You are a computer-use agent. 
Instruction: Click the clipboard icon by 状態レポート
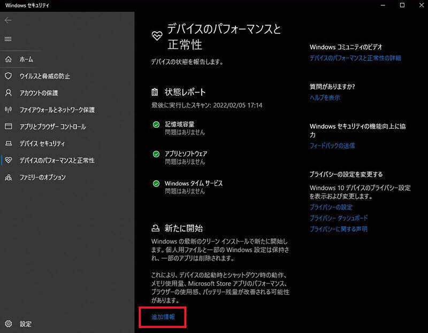(x=155, y=92)
